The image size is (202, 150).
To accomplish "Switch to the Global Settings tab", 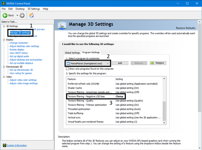I will point(72,53).
